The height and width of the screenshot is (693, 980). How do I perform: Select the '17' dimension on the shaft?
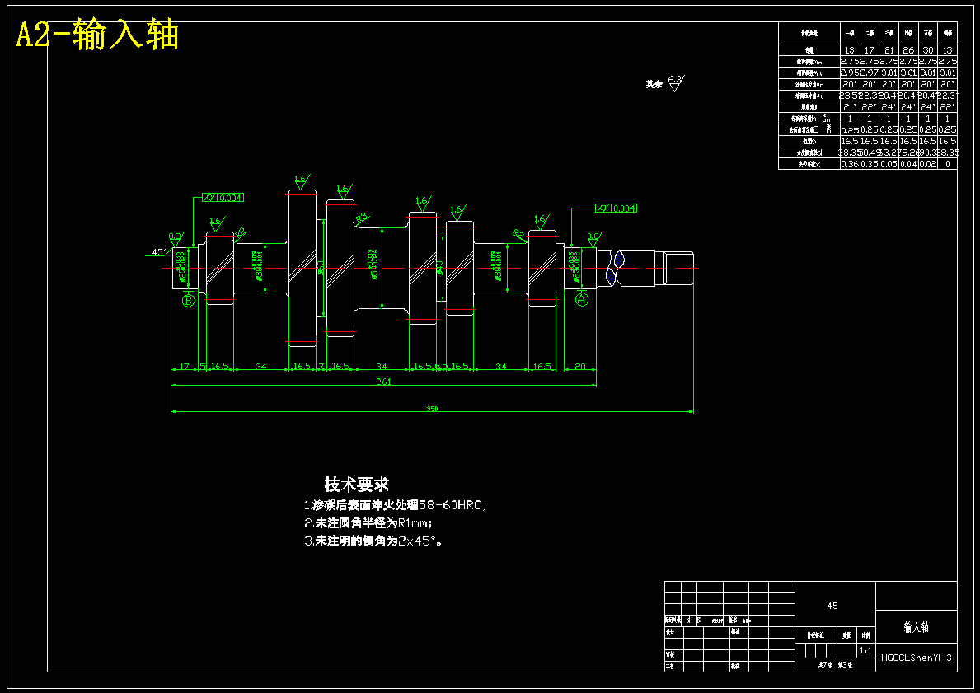pos(185,366)
